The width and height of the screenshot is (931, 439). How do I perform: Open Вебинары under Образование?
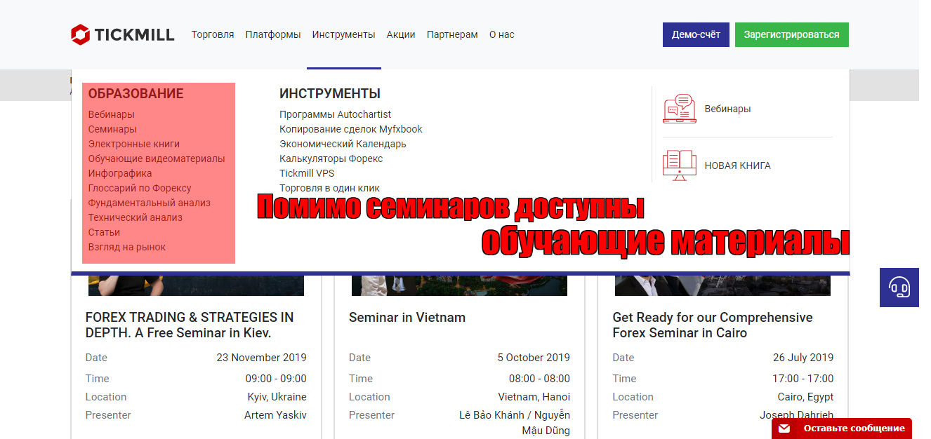(112, 114)
